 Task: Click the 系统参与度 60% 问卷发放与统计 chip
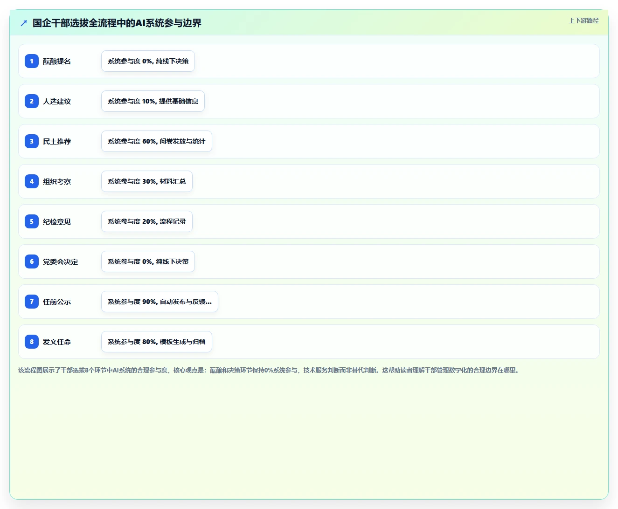point(157,141)
